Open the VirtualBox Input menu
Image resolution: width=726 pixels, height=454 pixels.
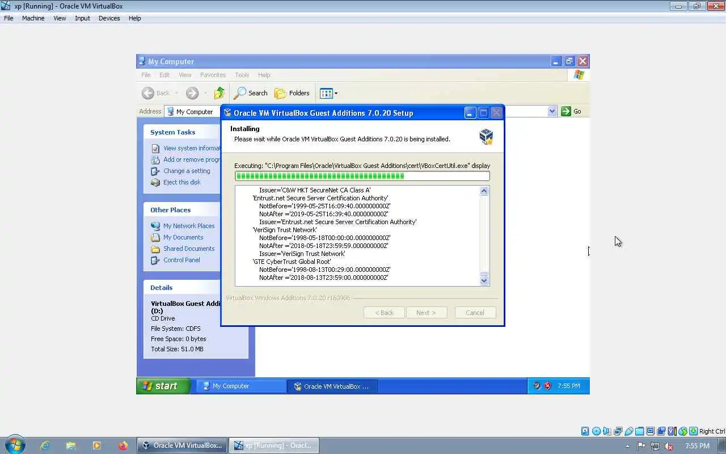[x=82, y=18]
